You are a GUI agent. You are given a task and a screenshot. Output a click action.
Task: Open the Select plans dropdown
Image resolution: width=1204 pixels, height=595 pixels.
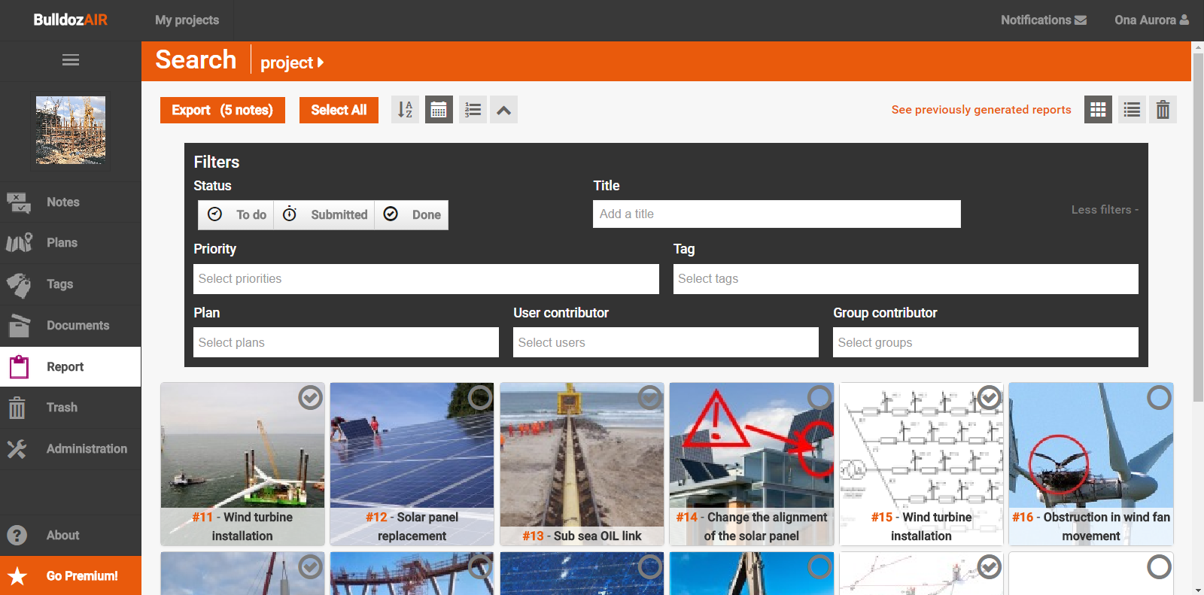pos(346,342)
